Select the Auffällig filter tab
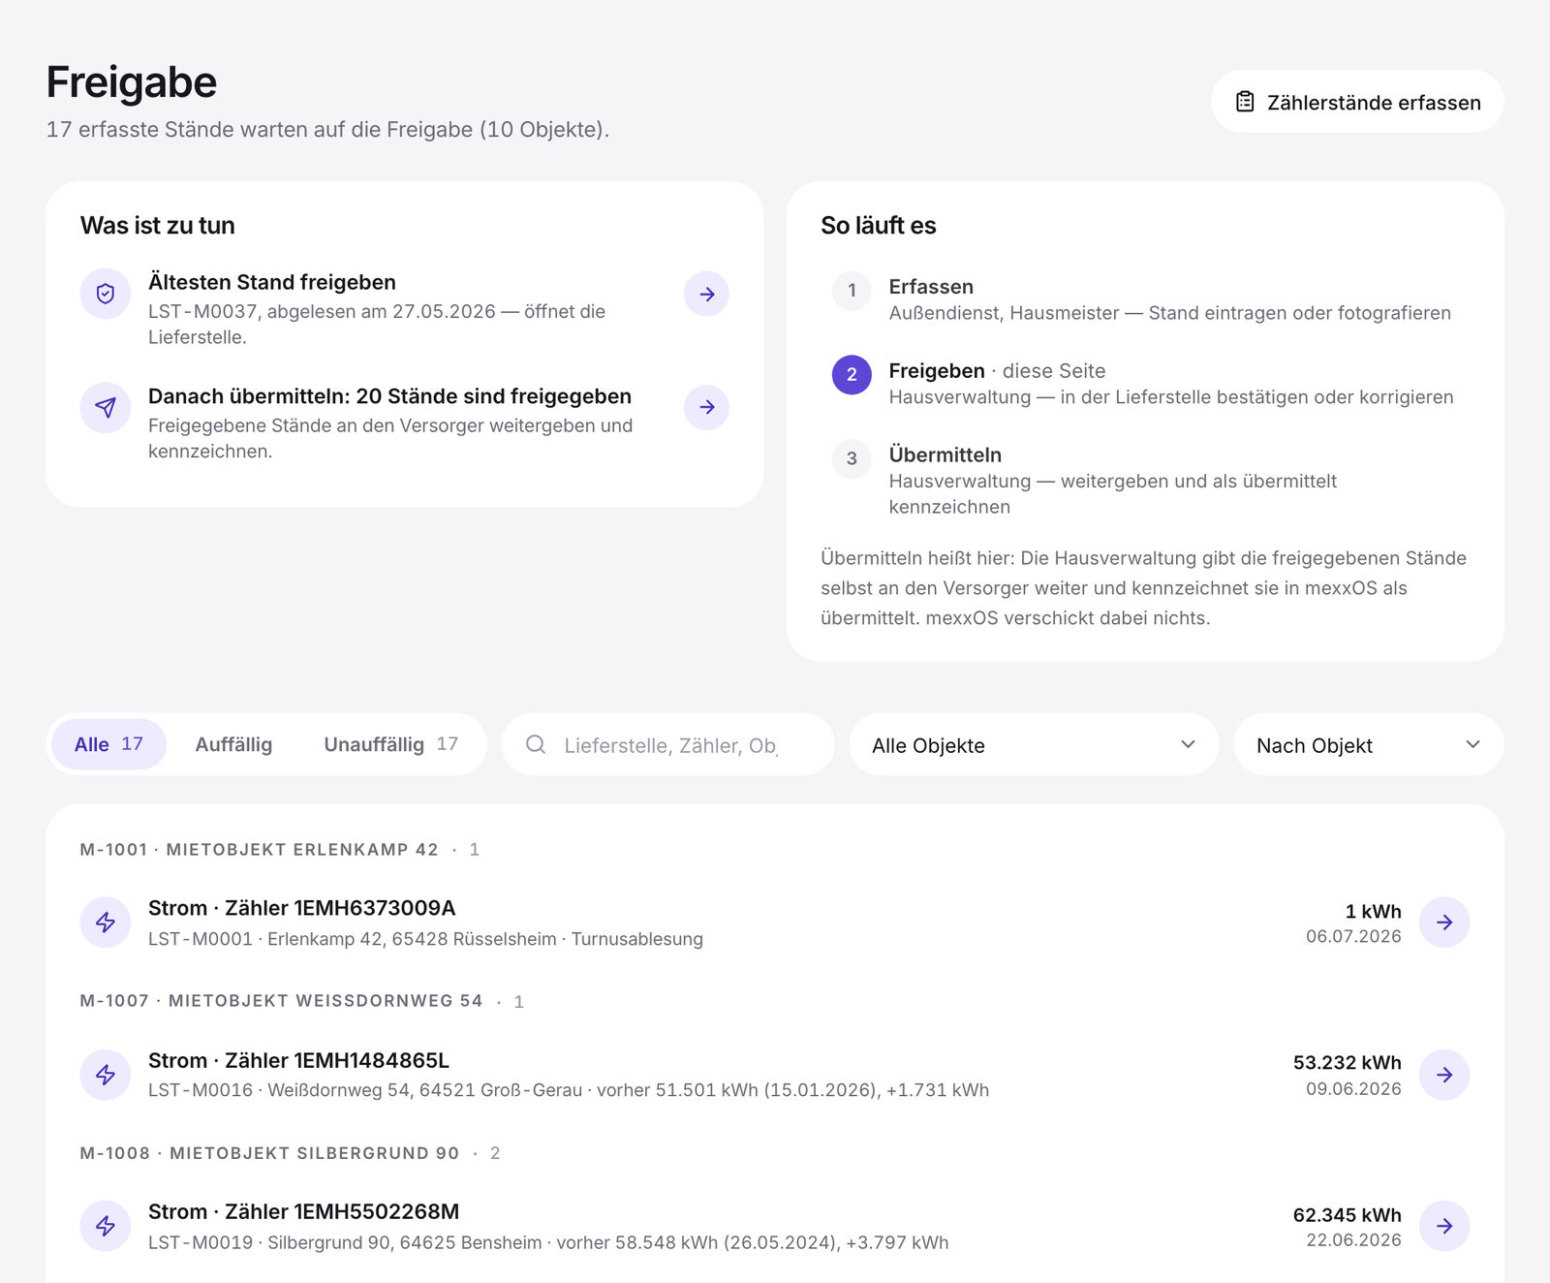This screenshot has width=1550, height=1283. [233, 744]
